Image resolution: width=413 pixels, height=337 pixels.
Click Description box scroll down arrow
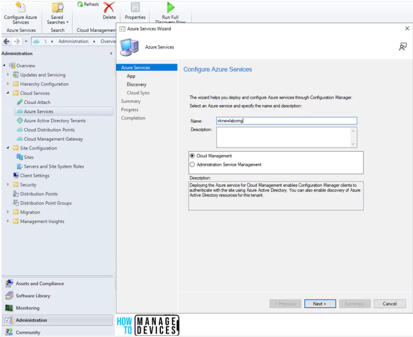pos(353,144)
